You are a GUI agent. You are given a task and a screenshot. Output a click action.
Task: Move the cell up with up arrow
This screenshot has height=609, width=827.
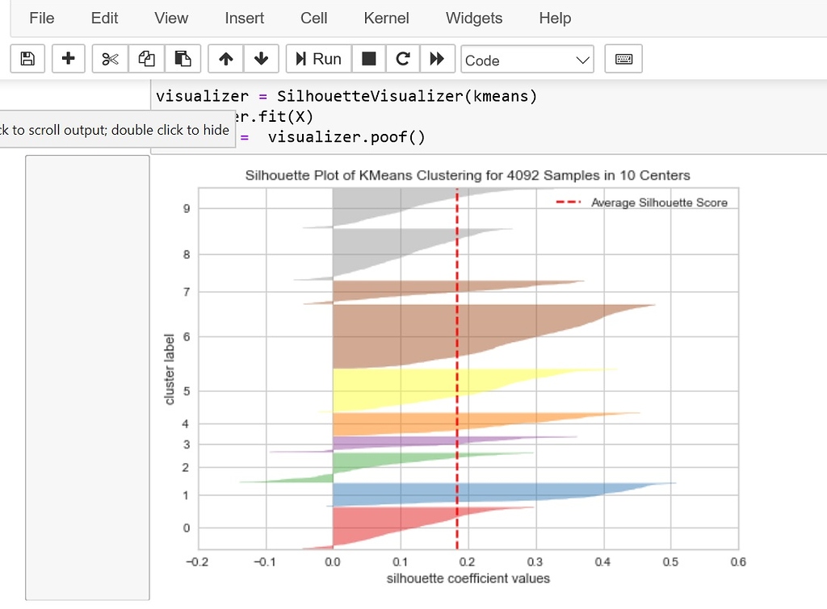225,58
